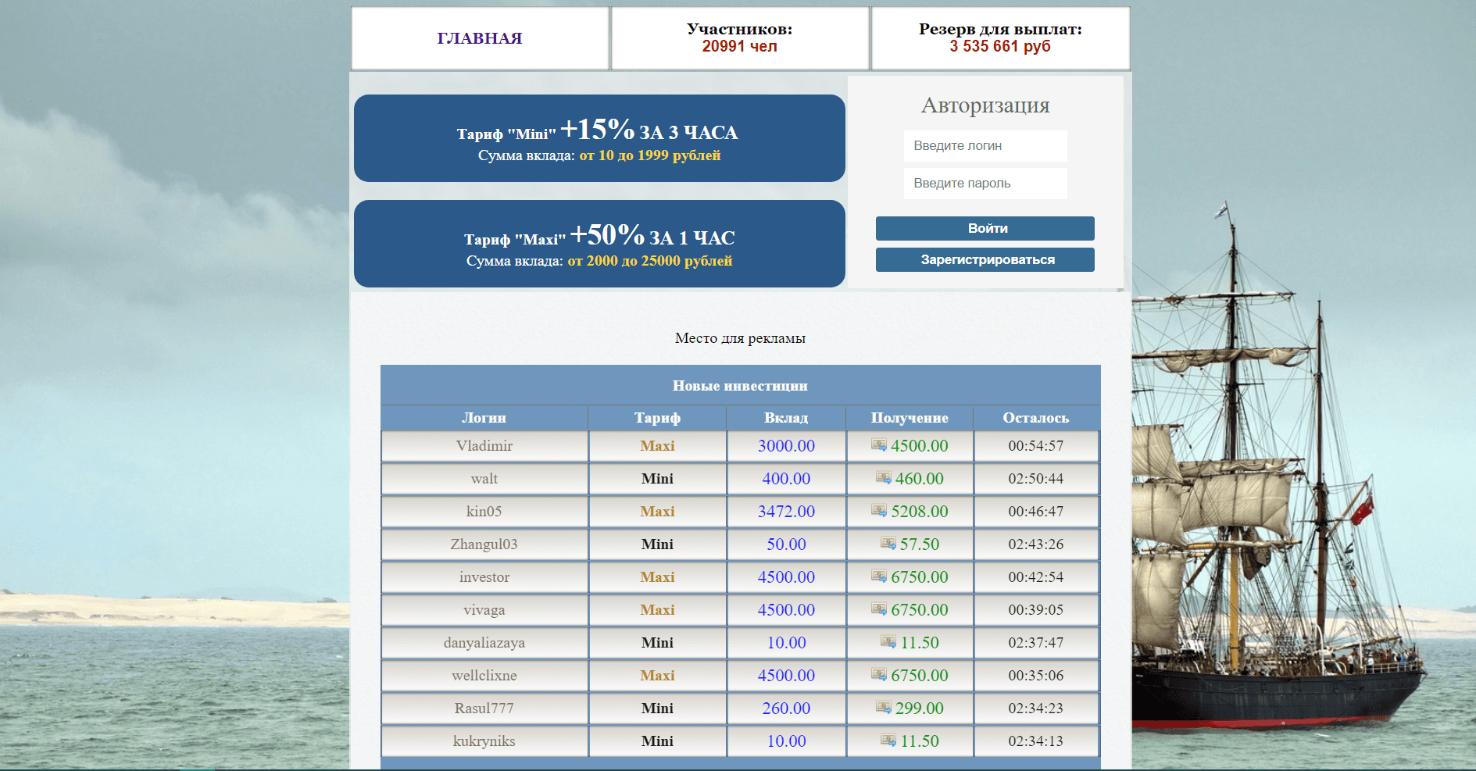Click the Mini tariff in danyaliazaya's row
1476x771 pixels.
tap(657, 643)
